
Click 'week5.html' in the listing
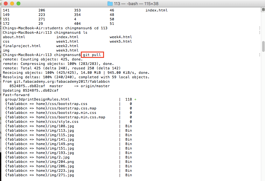click(x=121, y=41)
